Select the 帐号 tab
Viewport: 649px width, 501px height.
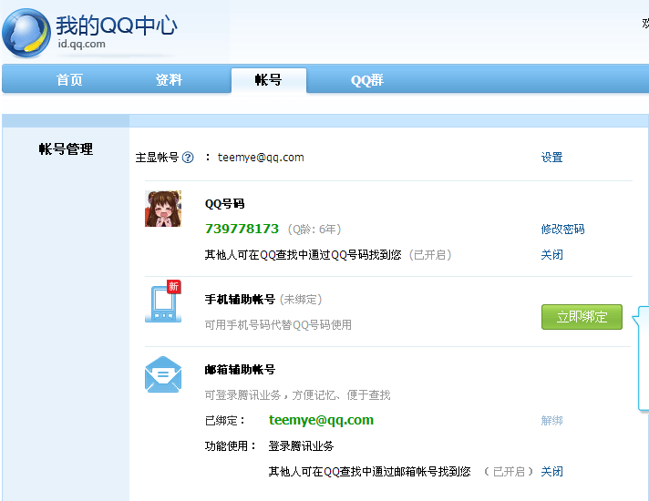[269, 80]
